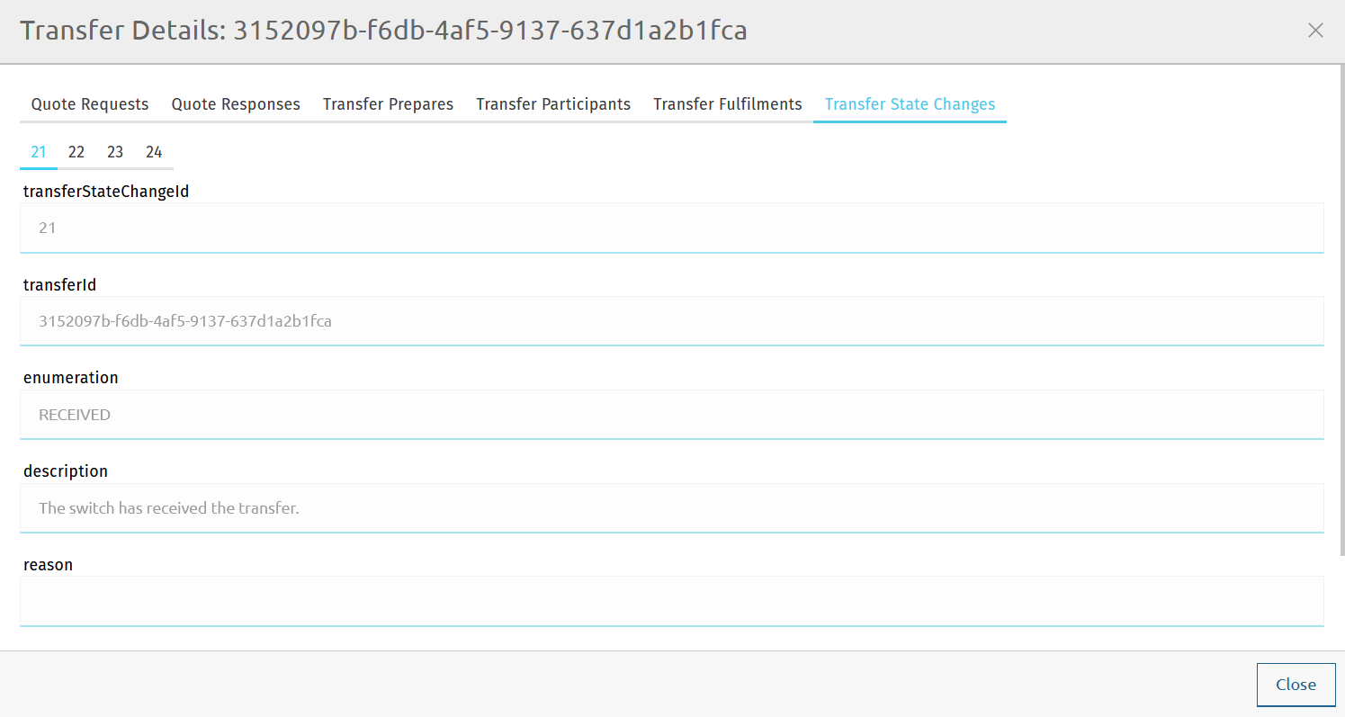Focus the transferId input field
The image size is (1345, 717).
pyautogui.click(x=671, y=321)
